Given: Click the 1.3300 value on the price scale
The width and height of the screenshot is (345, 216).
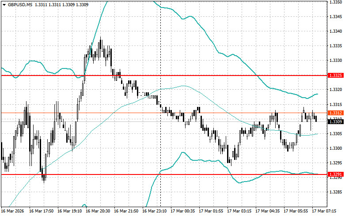Looking at the screenshot, I should pyautogui.click(x=336, y=148).
